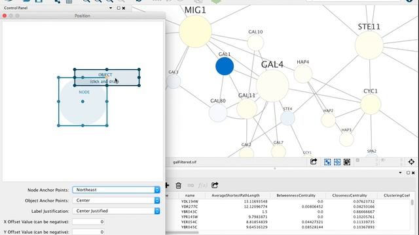Viewport: 419px width, 235px height.
Task: Click the YBR043C name cell
Action: click(x=189, y=211)
